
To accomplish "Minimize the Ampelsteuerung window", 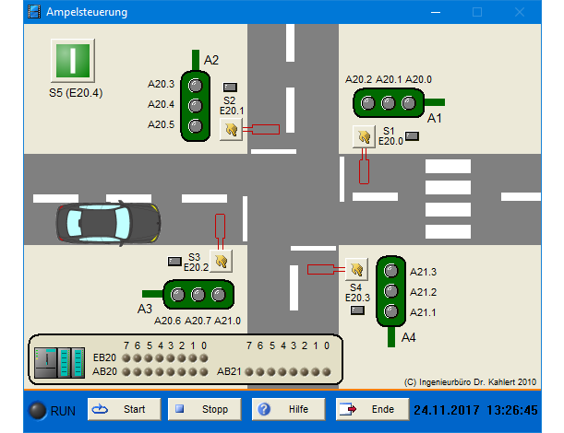I will click(436, 12).
